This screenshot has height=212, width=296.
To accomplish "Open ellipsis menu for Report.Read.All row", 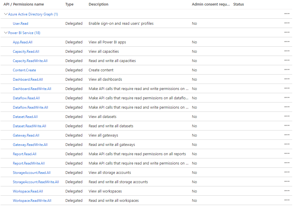I will [287, 153].
